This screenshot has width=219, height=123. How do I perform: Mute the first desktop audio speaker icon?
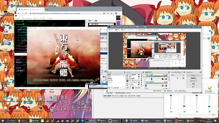pyautogui.click(x=163, y=79)
